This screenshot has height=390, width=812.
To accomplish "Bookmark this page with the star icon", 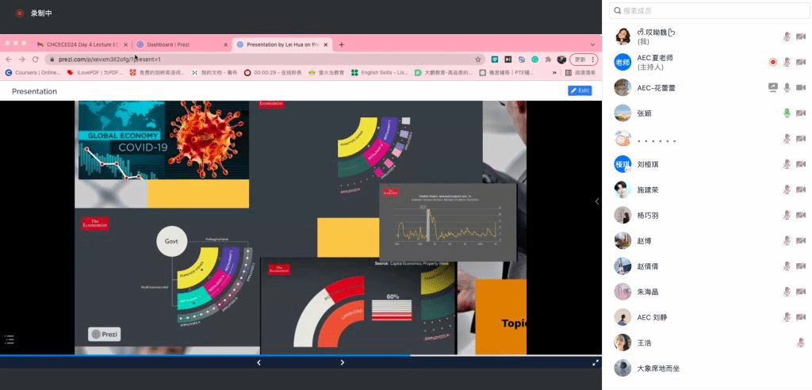I will click(x=478, y=59).
